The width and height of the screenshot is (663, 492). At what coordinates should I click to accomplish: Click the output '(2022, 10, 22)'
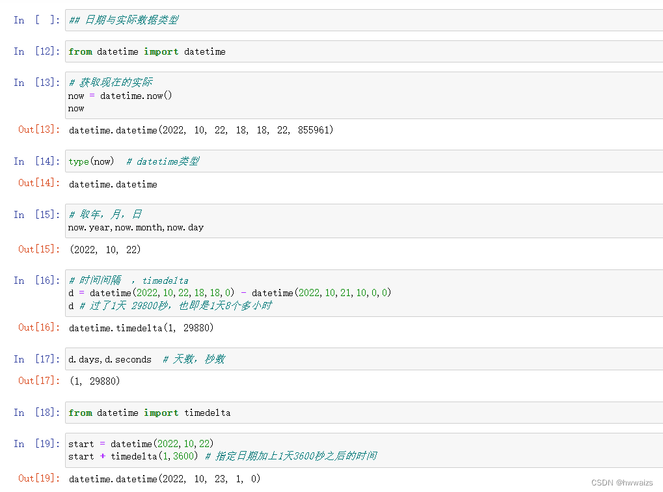tap(105, 250)
